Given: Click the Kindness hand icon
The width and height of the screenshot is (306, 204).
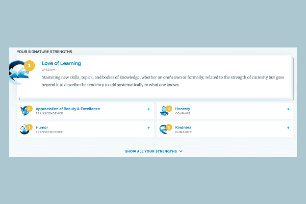Looking at the screenshot, I should (164, 130).
